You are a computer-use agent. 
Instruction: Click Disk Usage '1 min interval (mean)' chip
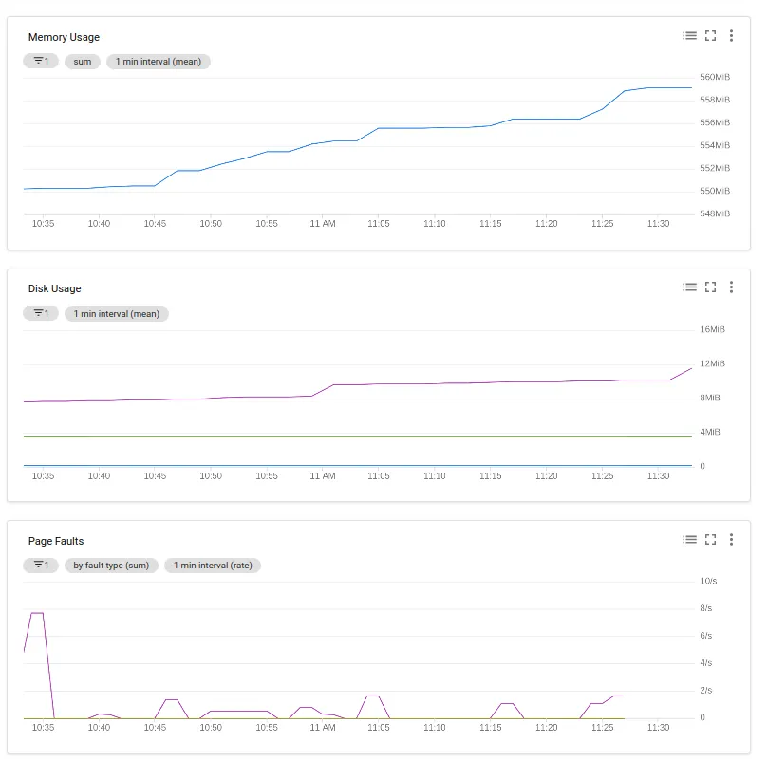tap(117, 313)
